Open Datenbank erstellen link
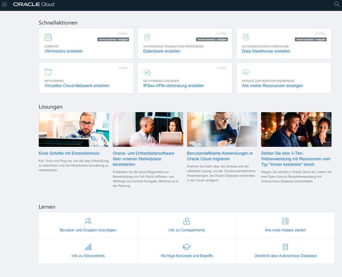The height and width of the screenshot is (277, 342). [162, 51]
